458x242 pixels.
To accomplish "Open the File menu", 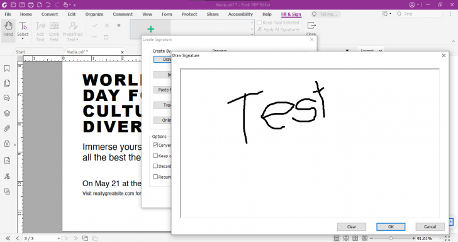I will [8, 14].
